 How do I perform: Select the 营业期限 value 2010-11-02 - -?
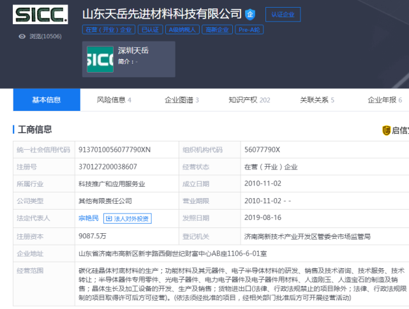(267, 201)
